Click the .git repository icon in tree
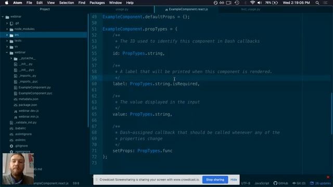333x187 pixels. pyautogui.click(x=11, y=23)
